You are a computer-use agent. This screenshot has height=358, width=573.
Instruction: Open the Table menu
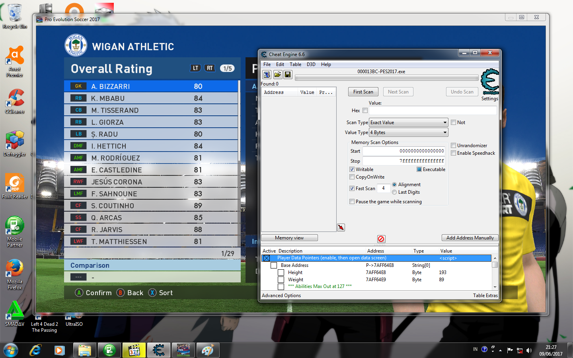295,64
